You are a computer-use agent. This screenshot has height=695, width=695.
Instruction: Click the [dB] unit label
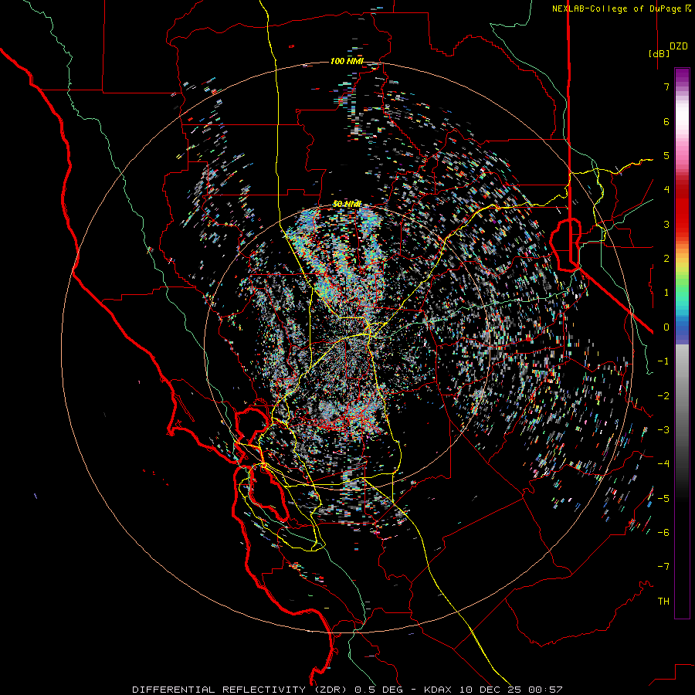coord(658,53)
